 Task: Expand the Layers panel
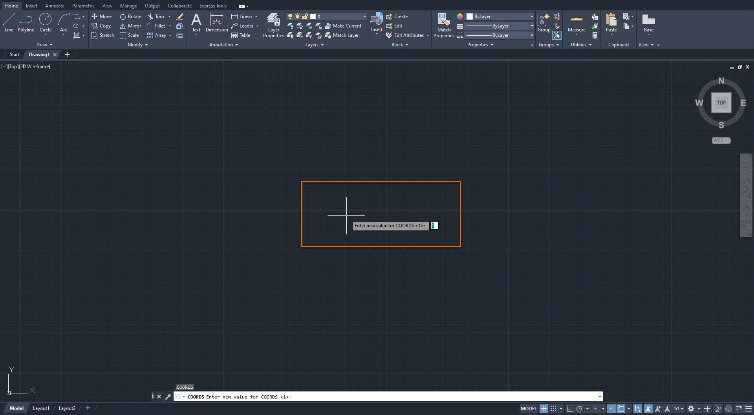coord(315,45)
